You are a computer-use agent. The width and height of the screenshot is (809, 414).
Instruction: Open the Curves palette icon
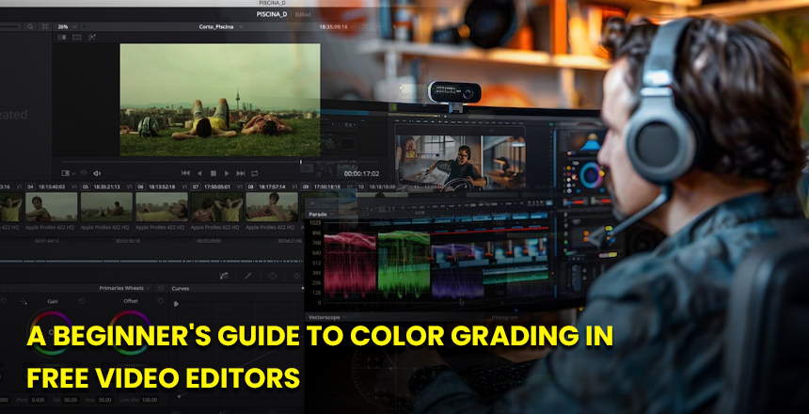[x=223, y=277]
